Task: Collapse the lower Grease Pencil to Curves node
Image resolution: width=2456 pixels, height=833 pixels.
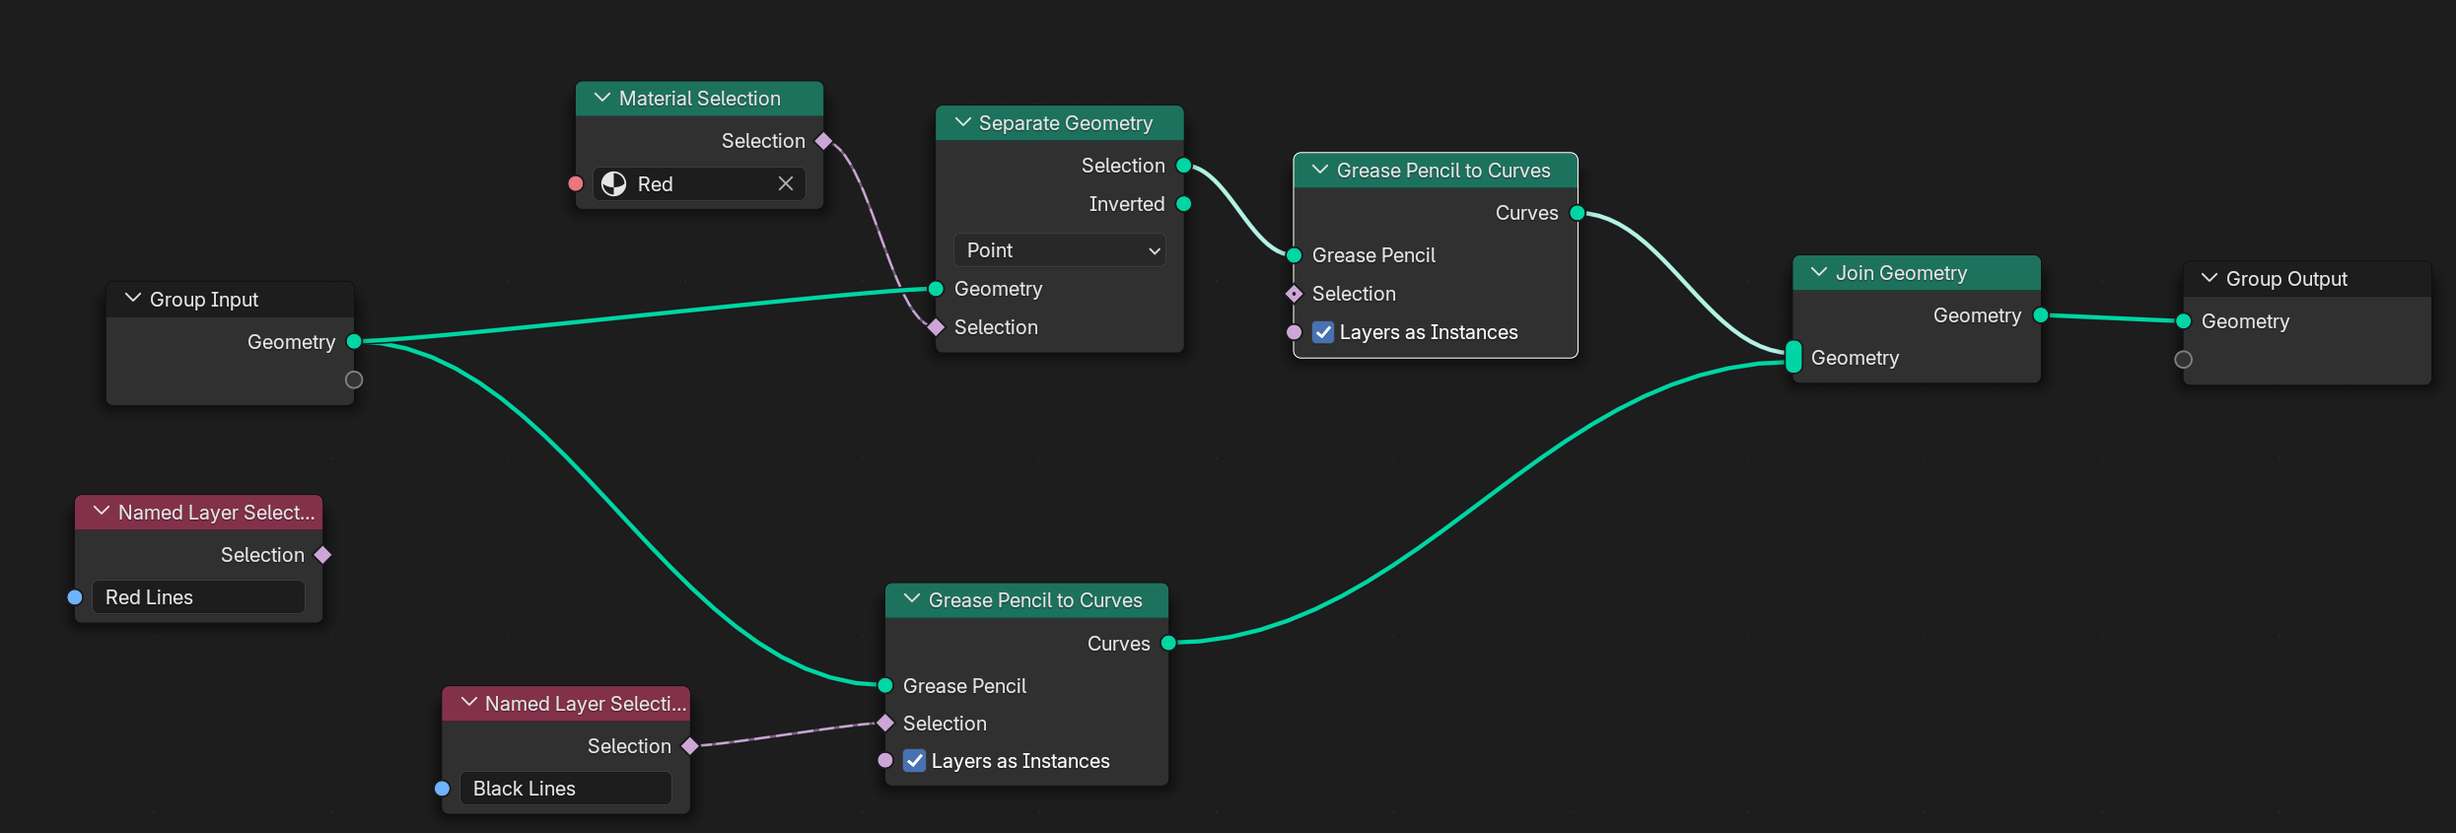Action: click(x=912, y=599)
